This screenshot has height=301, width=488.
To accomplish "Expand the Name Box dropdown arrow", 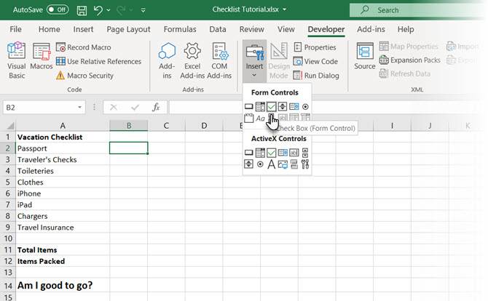I will [x=79, y=108].
